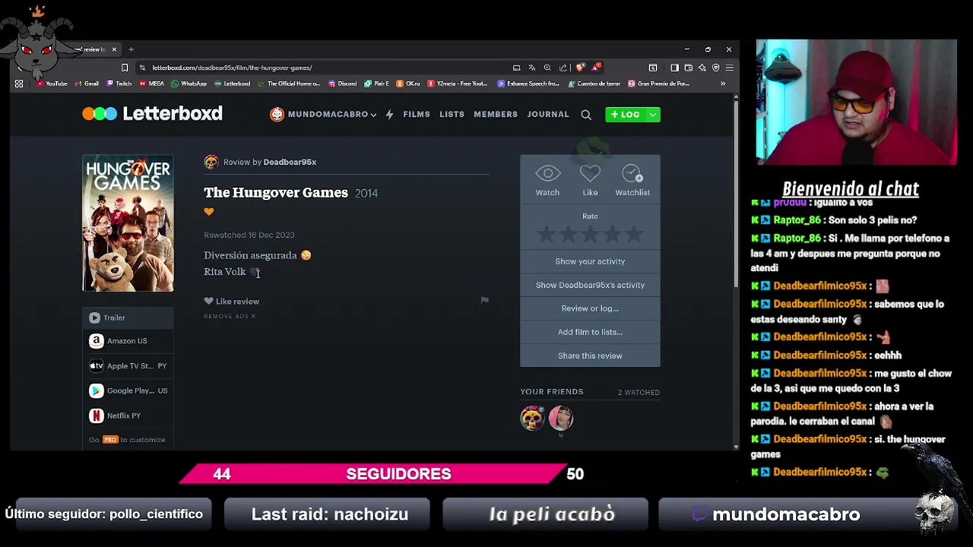Click the share page icon
Image resolution: width=973 pixels, height=547 pixels.
click(x=563, y=68)
